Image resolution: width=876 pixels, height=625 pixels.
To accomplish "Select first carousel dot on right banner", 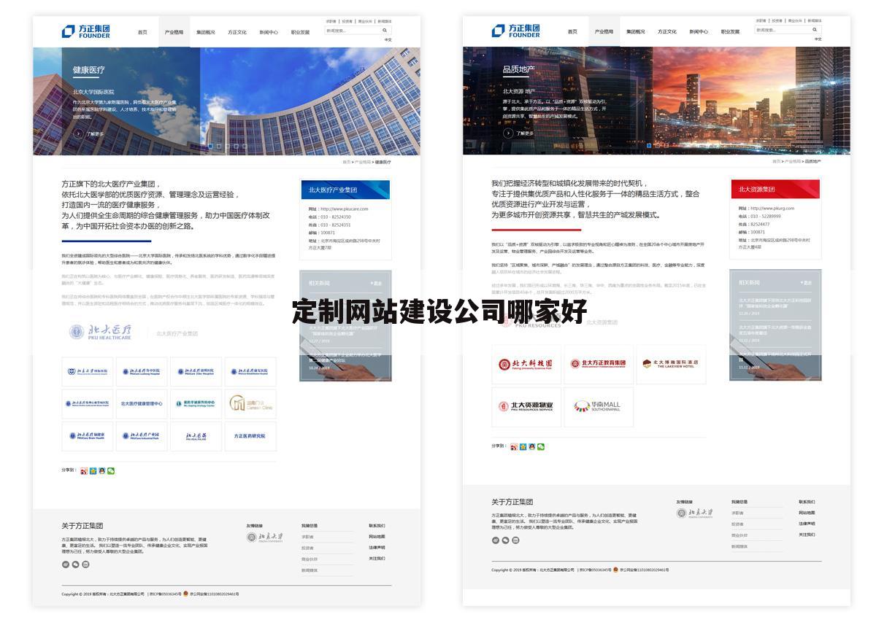I will pos(649,146).
